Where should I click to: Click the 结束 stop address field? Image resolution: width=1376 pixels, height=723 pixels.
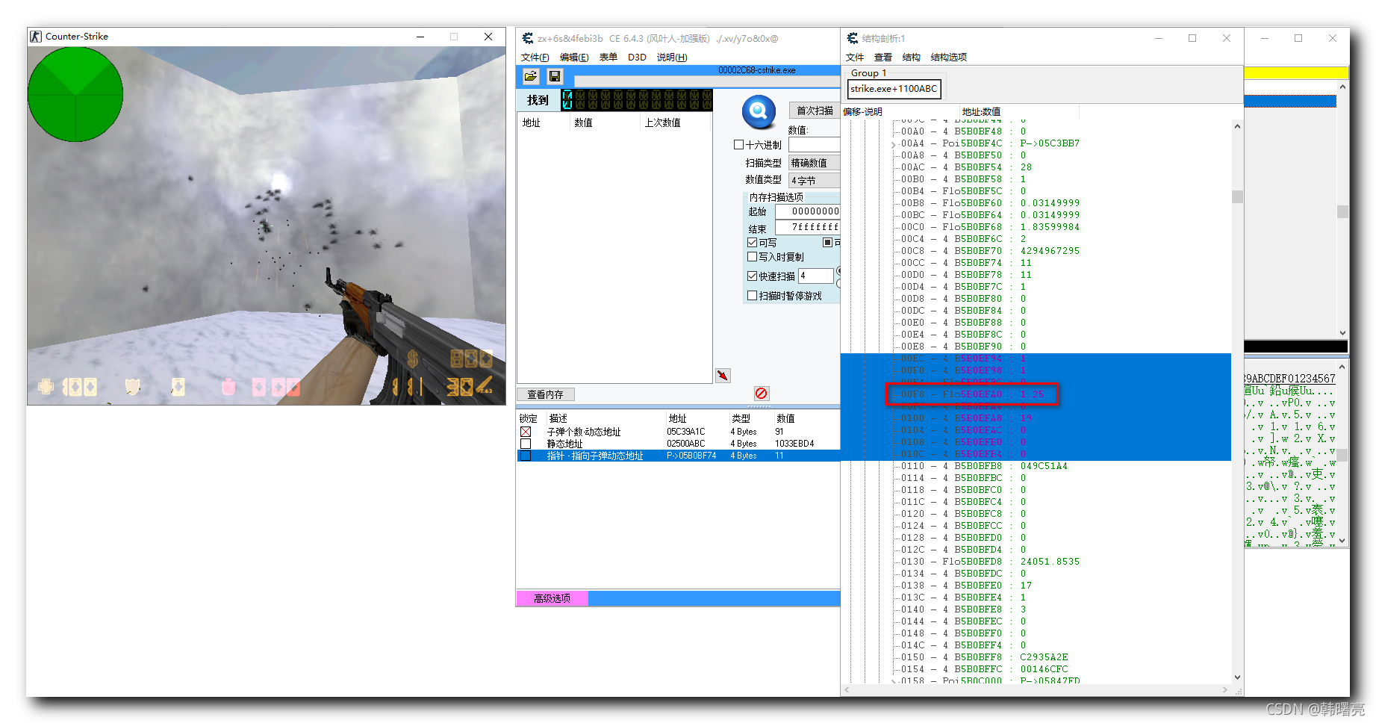click(808, 227)
